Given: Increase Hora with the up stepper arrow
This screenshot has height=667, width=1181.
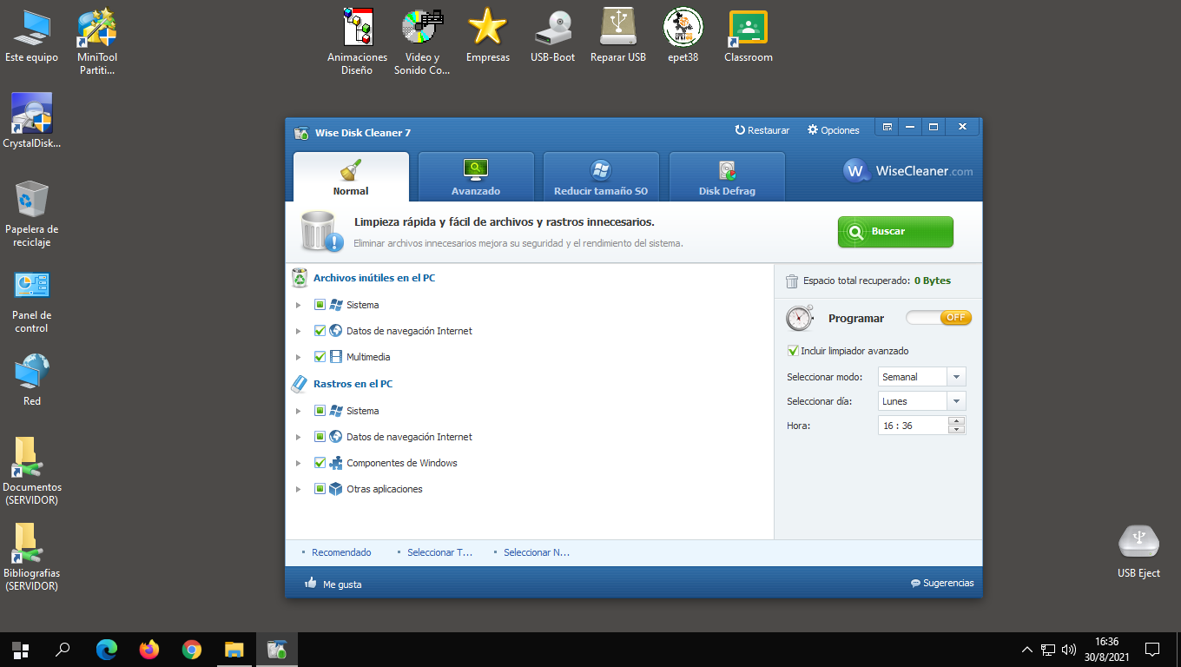Looking at the screenshot, I should 957,421.
